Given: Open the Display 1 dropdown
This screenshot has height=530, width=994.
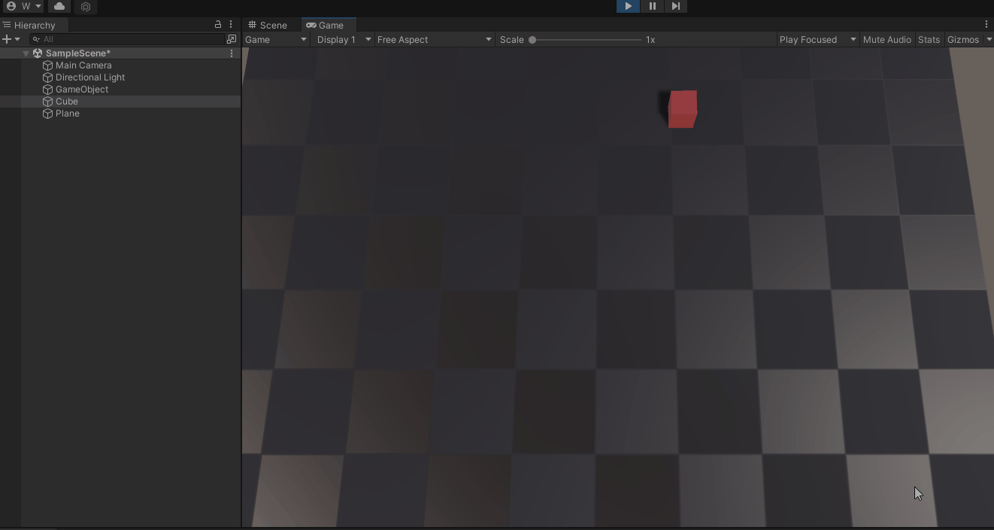Looking at the screenshot, I should click(344, 39).
